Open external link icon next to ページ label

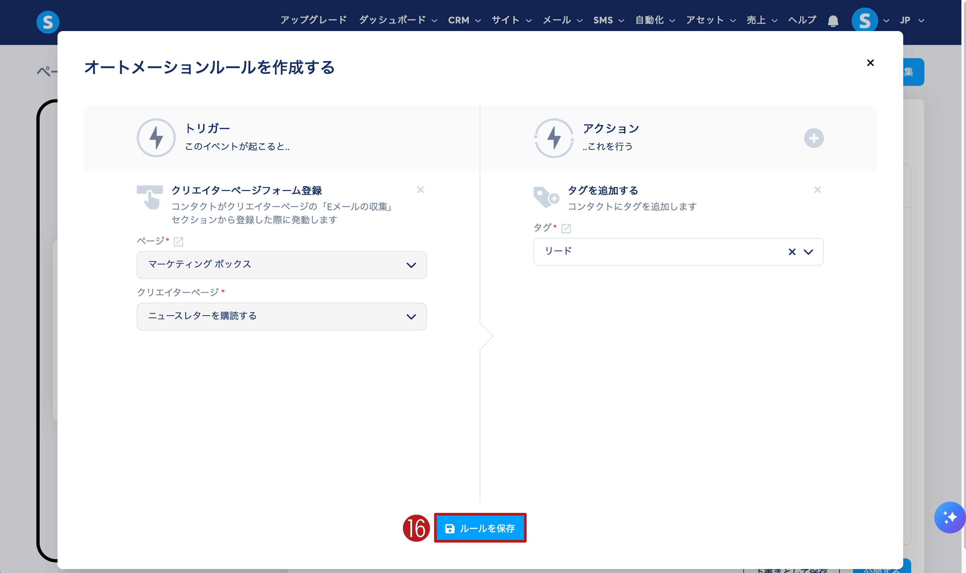(178, 242)
